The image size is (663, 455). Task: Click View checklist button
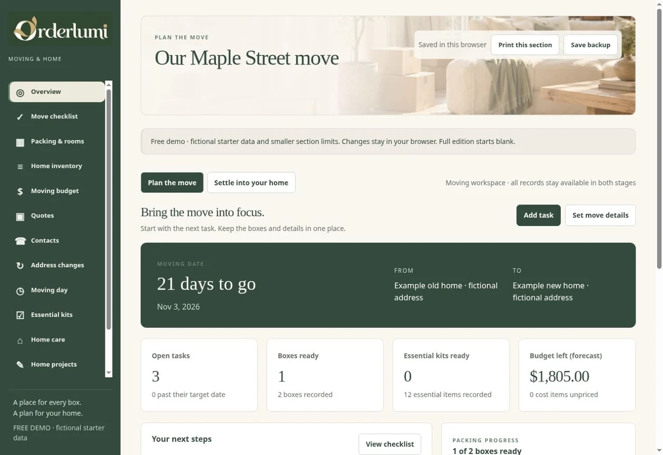point(390,444)
